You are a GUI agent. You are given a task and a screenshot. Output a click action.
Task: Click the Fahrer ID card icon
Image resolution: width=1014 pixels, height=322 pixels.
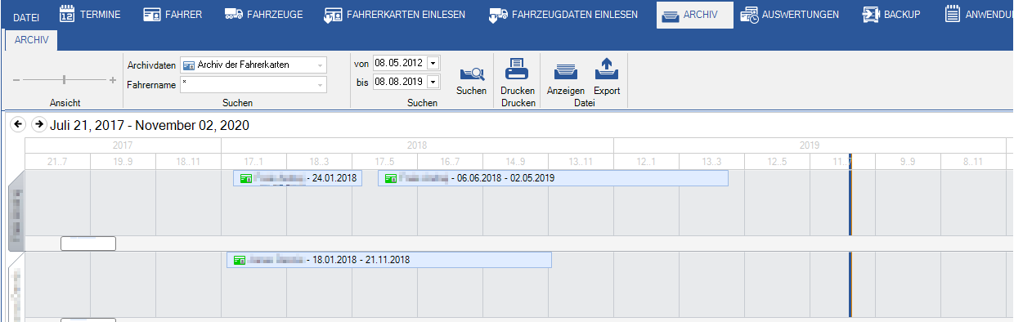151,15
